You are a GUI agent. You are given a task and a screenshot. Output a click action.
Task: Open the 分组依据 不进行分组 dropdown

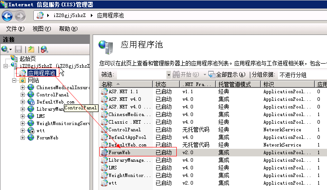coord(302,75)
